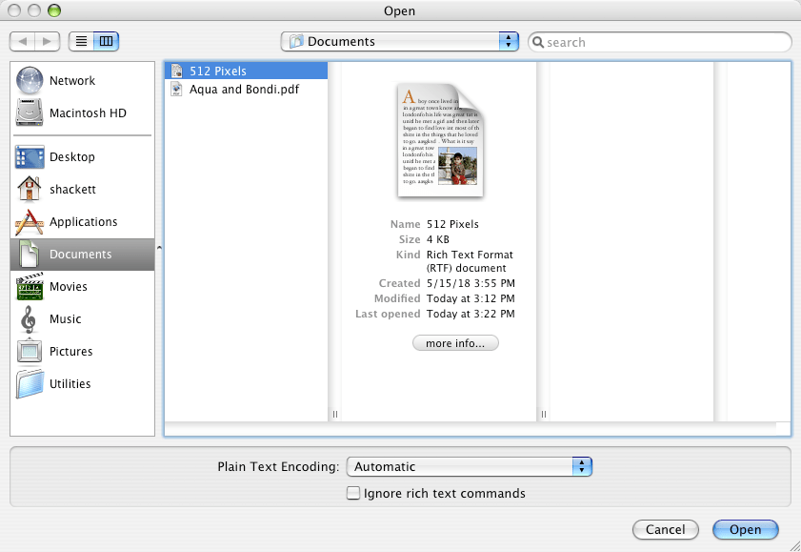Click the green zoom window button
Viewport: 801px width, 552px height.
coord(54,10)
